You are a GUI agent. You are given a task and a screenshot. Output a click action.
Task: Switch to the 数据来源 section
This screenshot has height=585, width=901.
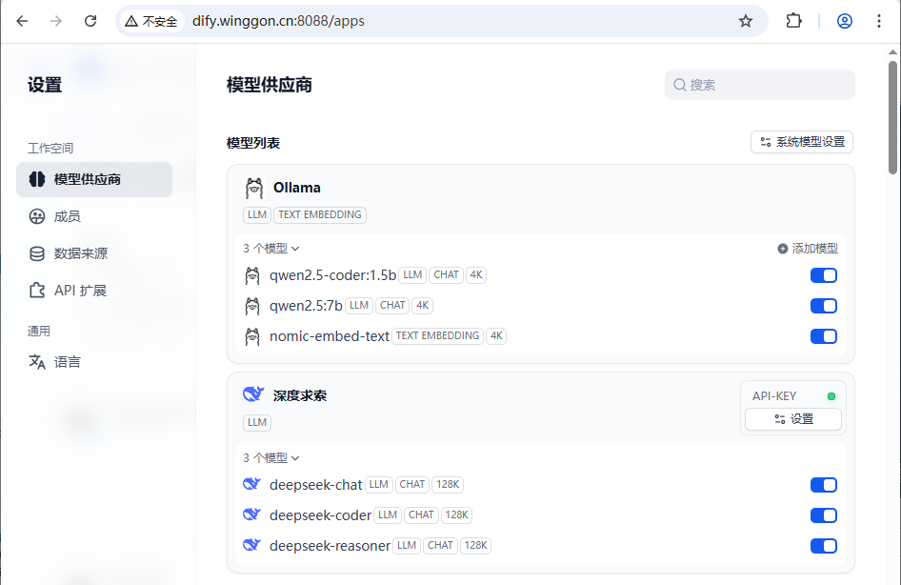[80, 253]
